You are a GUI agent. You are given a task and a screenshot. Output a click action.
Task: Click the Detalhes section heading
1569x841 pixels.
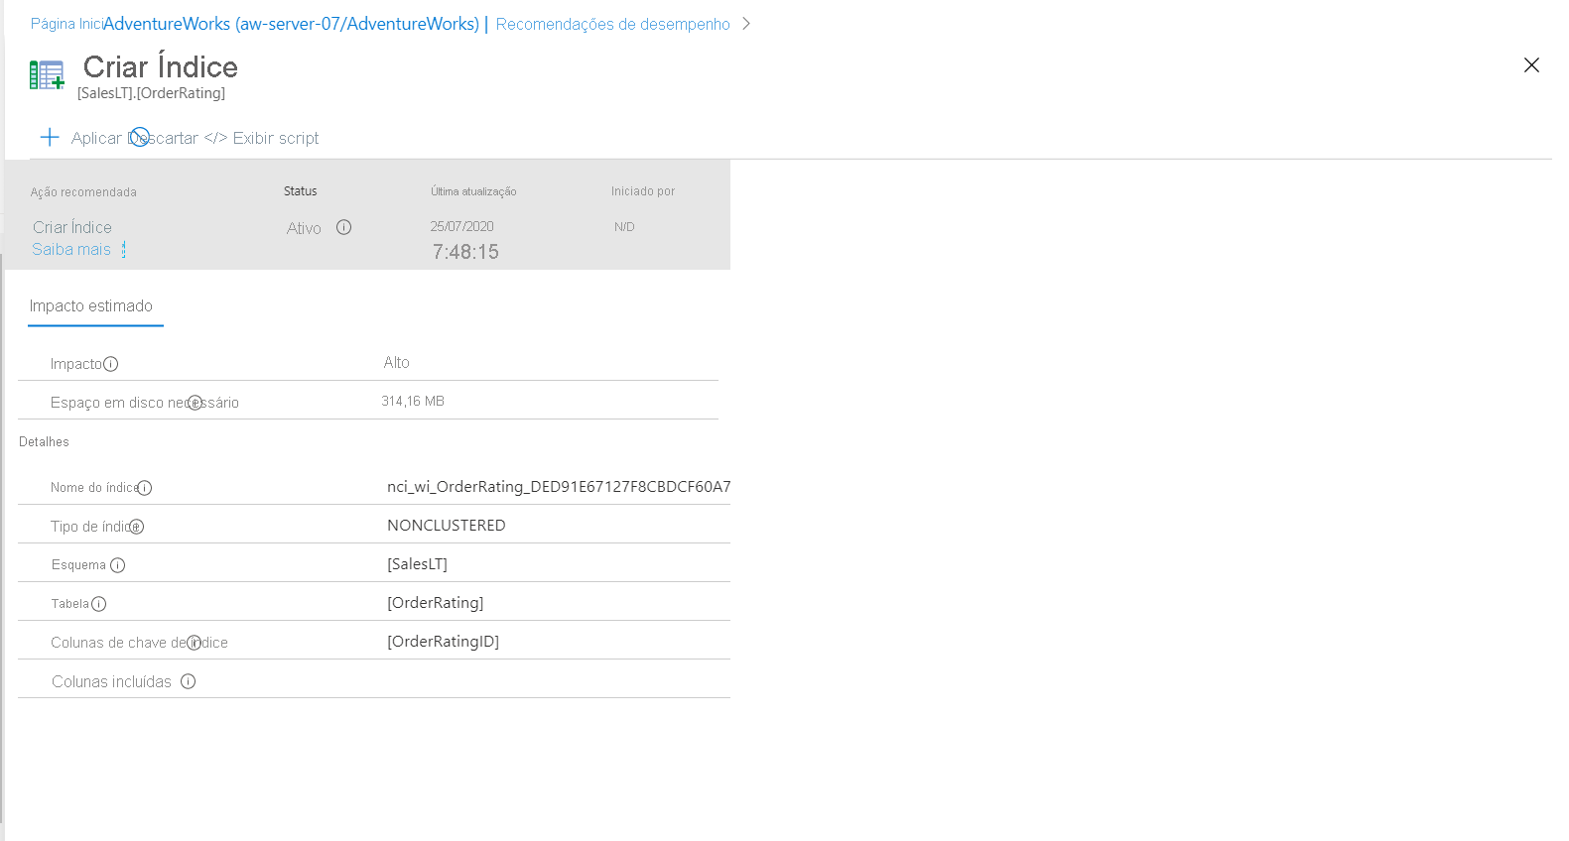(x=44, y=441)
